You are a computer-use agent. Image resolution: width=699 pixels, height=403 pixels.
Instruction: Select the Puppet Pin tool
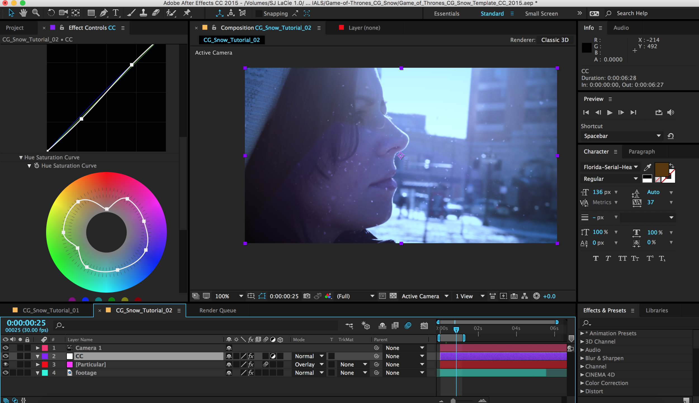[187, 13]
